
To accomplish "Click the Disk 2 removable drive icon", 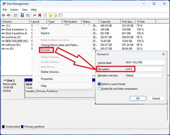I will 5,80.
